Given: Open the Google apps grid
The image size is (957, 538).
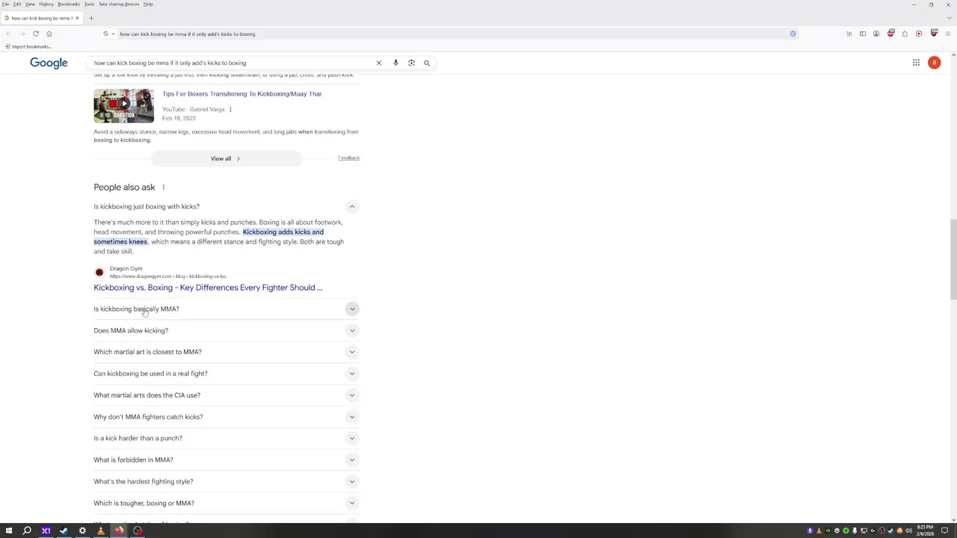Looking at the screenshot, I should [x=916, y=63].
